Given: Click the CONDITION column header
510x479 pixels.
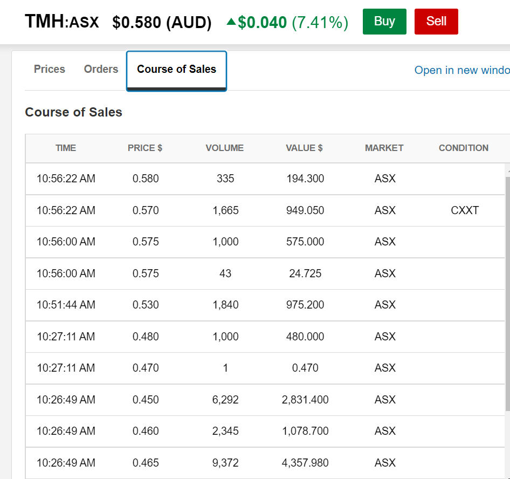Looking at the screenshot, I should click(x=464, y=148).
